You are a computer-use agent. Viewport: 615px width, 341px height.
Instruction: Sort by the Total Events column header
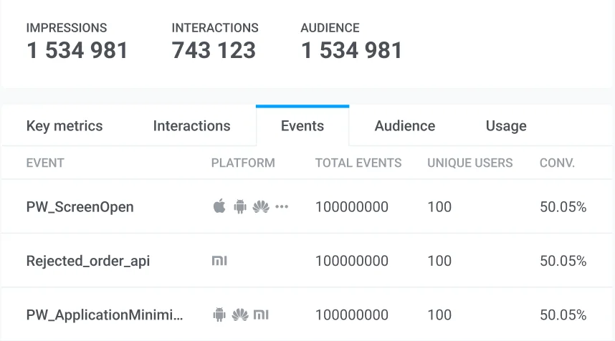358,163
